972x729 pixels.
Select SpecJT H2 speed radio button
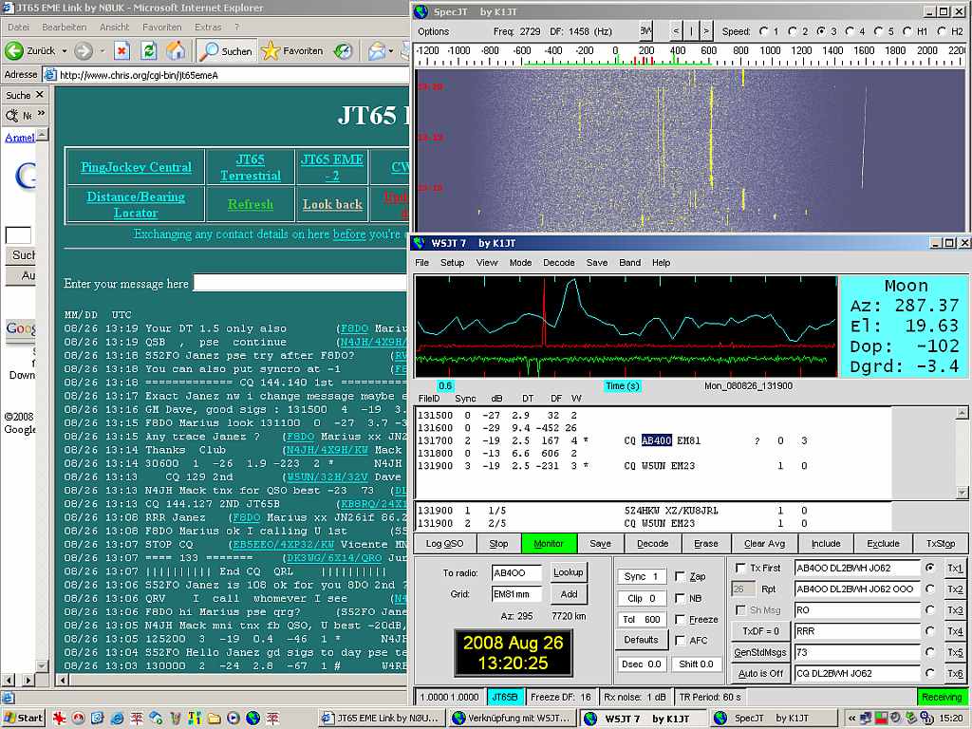click(x=942, y=31)
